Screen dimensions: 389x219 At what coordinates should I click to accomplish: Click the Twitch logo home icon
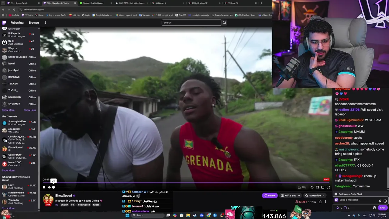click(x=4, y=23)
